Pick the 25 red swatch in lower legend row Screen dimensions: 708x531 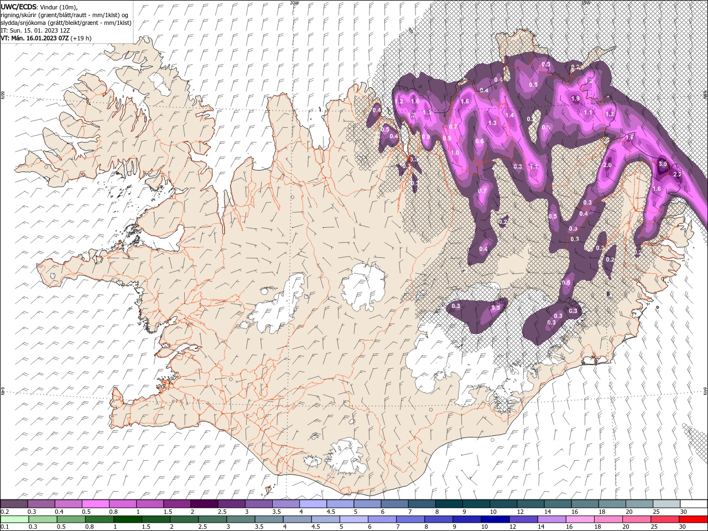(665, 519)
